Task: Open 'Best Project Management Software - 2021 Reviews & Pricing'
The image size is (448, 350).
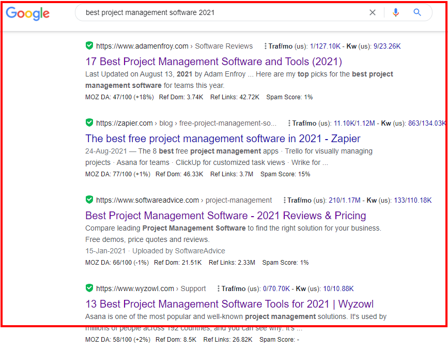Action: pyautogui.click(x=225, y=215)
